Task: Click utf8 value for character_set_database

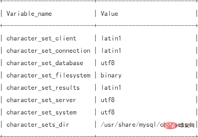Action: [x=107, y=63]
